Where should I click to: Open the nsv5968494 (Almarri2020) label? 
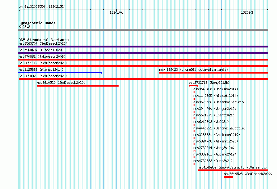pyautogui.click(x=41, y=50)
